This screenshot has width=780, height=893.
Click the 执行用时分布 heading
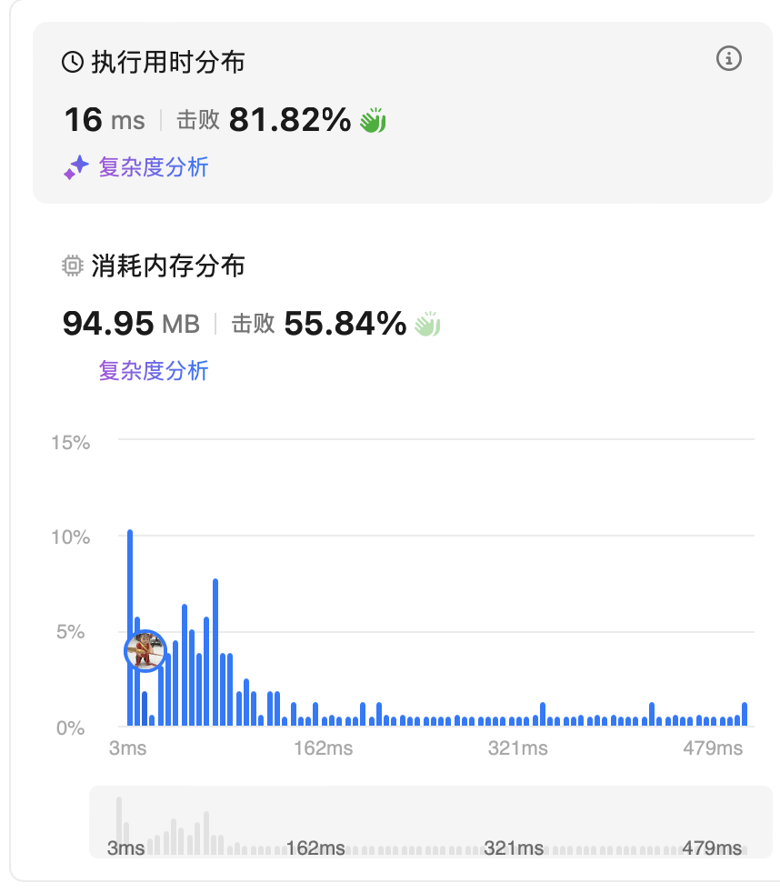click(x=168, y=62)
